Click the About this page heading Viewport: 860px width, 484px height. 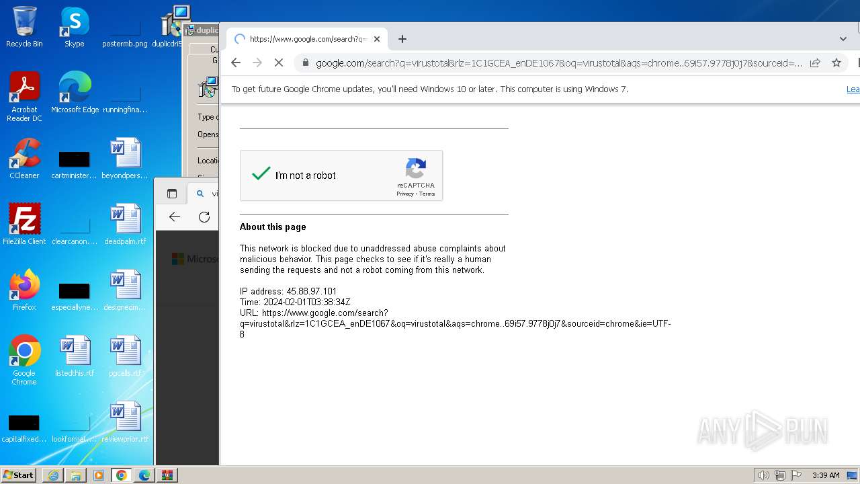click(273, 227)
